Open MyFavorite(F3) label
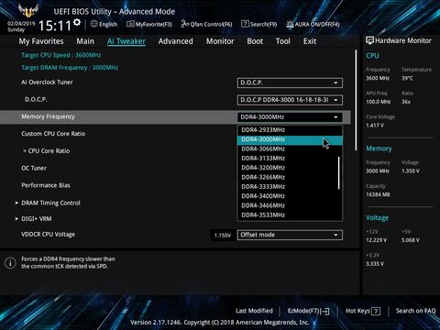The width and height of the screenshot is (440, 330). 154,24
